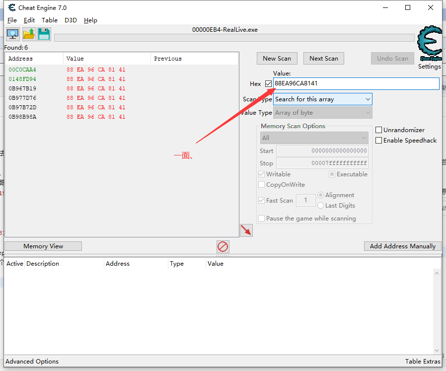Check Enable Speedhack

[378, 140]
